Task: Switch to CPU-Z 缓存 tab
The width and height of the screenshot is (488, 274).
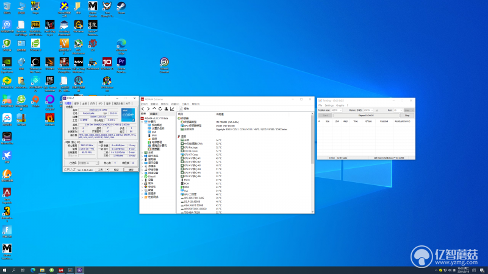Action: tap(77, 104)
